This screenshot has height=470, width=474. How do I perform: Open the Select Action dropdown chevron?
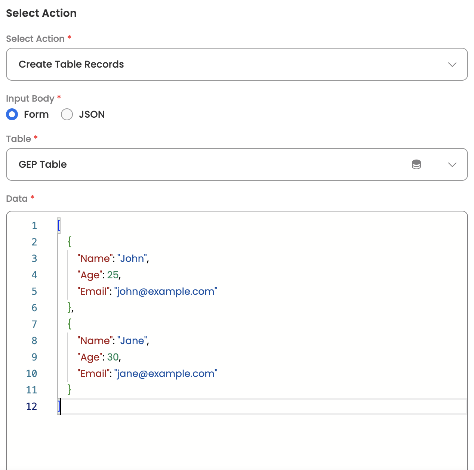click(x=452, y=64)
